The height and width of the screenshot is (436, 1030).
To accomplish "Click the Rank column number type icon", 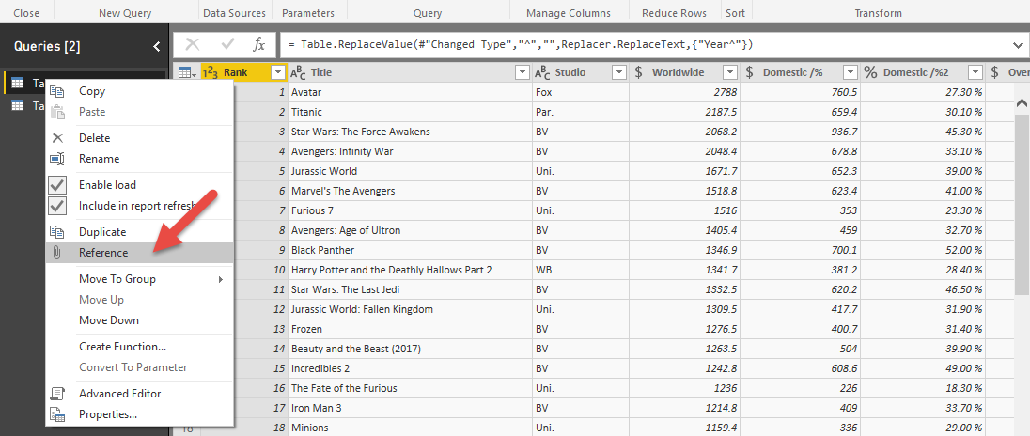I will (210, 72).
